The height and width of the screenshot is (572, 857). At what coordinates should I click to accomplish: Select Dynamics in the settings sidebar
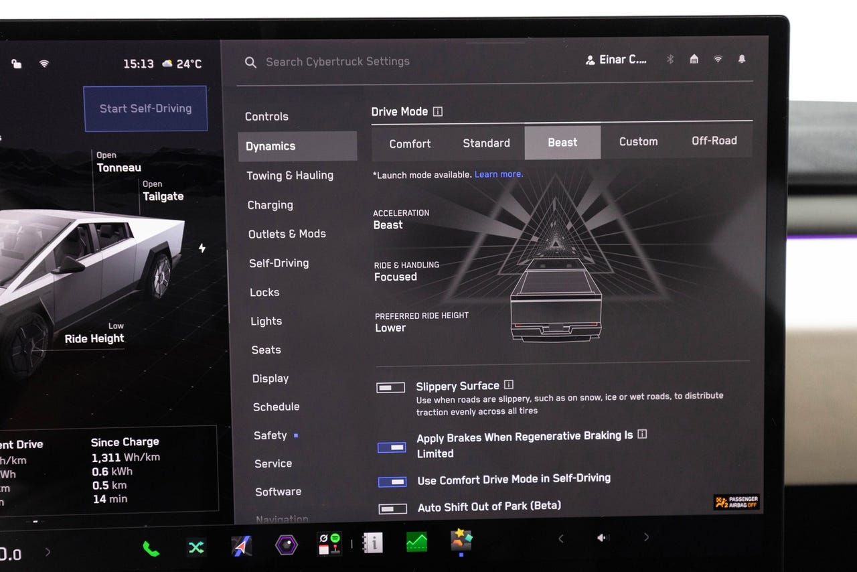[x=297, y=146]
